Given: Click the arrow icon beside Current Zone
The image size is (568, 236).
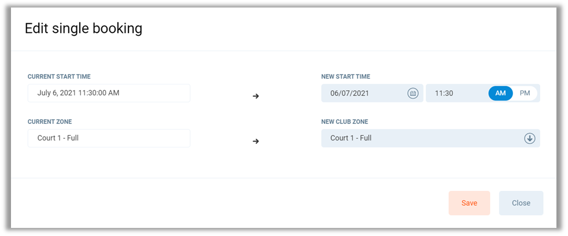Looking at the screenshot, I should pyautogui.click(x=256, y=141).
